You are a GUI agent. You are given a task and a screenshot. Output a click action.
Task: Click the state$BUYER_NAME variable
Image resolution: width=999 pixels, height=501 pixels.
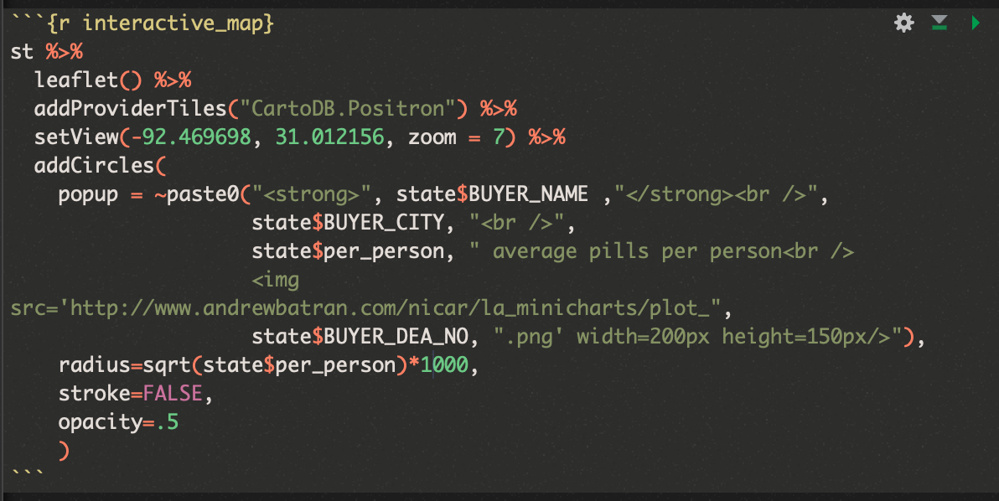(x=492, y=194)
